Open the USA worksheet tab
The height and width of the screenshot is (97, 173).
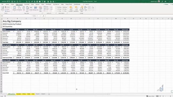coord(33,94)
